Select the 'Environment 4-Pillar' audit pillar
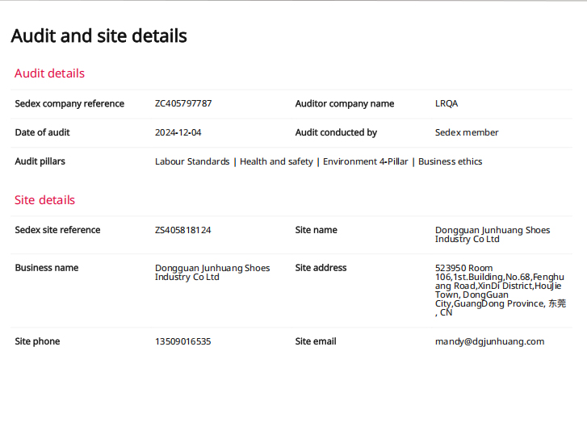Viewport: 587px width, 443px height. tap(365, 161)
